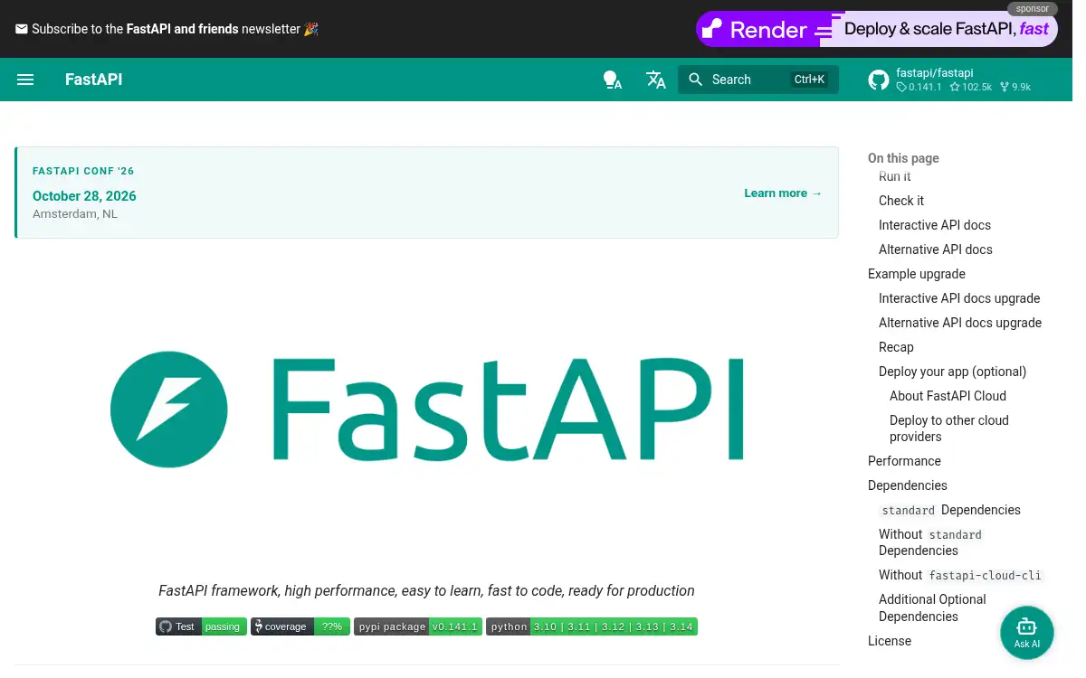This screenshot has height=678, width=1086.
Task: Jump to Example upgrade section
Action: [x=917, y=274]
